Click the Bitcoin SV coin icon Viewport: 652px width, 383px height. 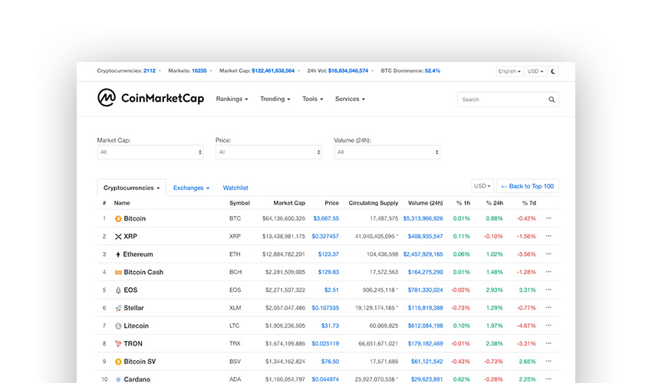click(118, 362)
